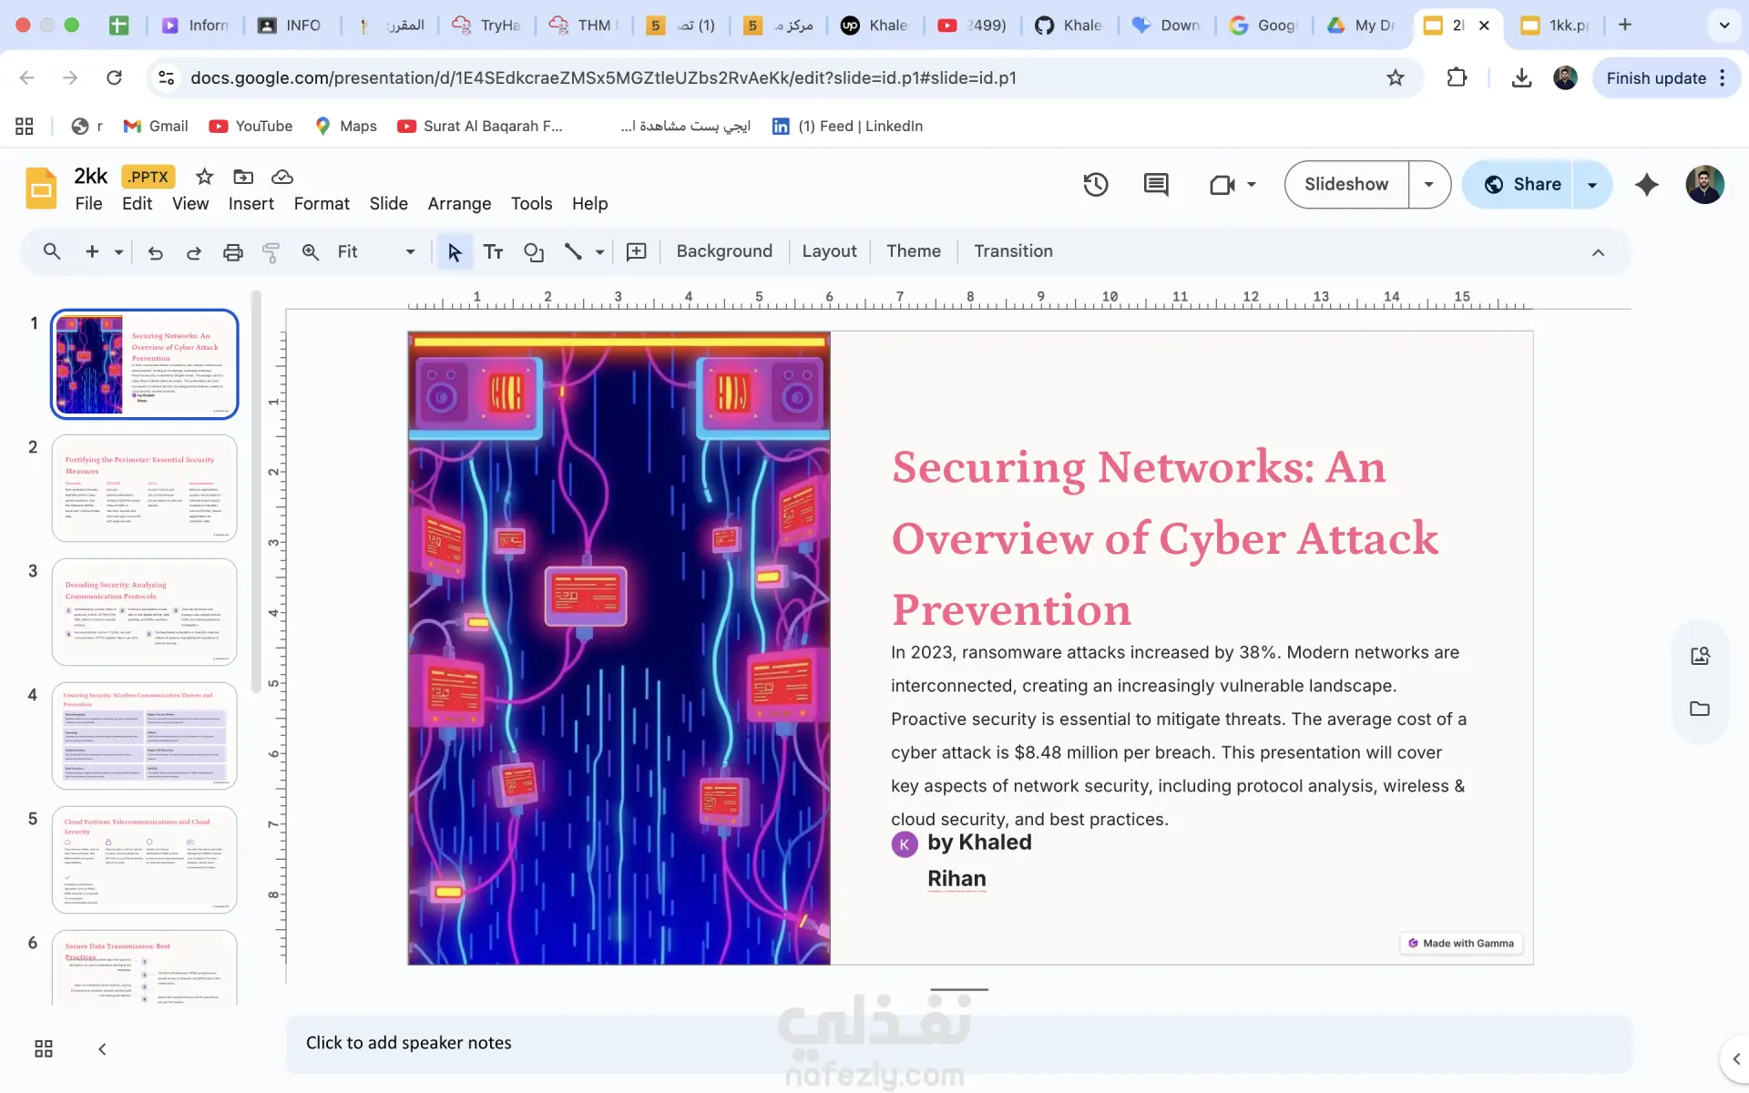Click the Gemini sparkle icon
The height and width of the screenshot is (1093, 1749).
[x=1646, y=185]
